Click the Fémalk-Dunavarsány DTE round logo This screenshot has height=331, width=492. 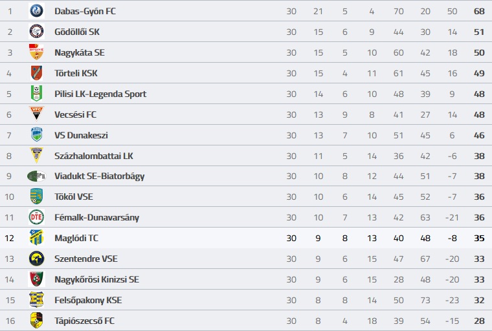pos(36,217)
